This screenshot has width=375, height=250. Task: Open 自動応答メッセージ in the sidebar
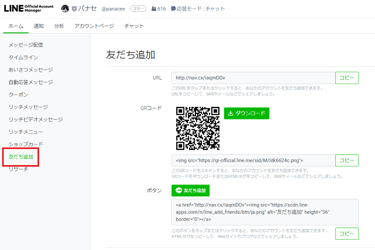(31, 82)
